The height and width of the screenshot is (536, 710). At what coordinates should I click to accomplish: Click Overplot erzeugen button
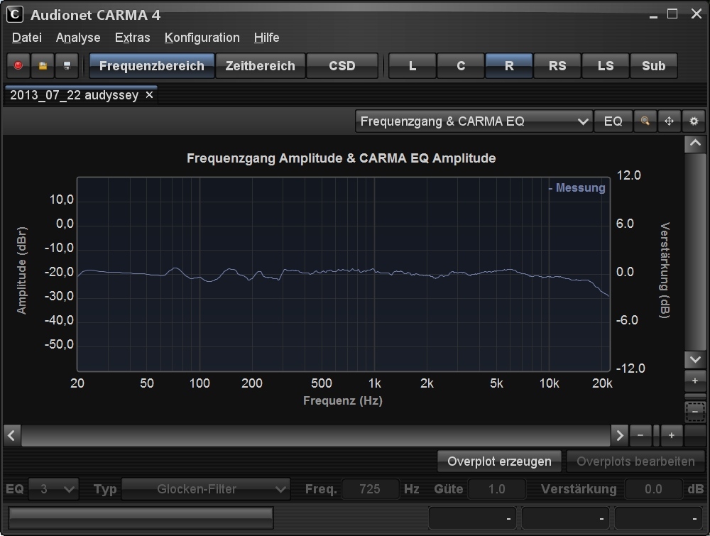tap(499, 461)
